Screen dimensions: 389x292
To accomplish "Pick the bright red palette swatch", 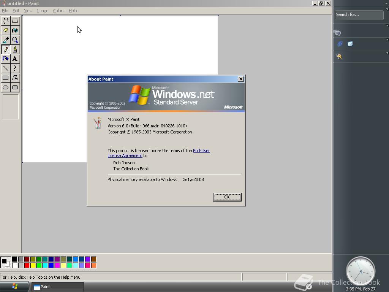I will coord(27,265).
